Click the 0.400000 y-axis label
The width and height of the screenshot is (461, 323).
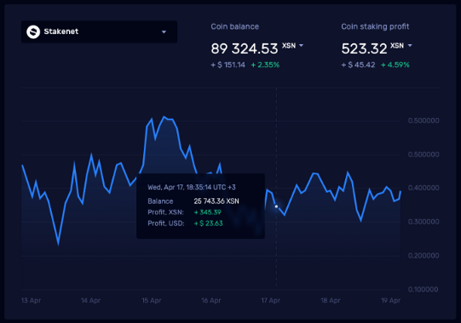424,188
